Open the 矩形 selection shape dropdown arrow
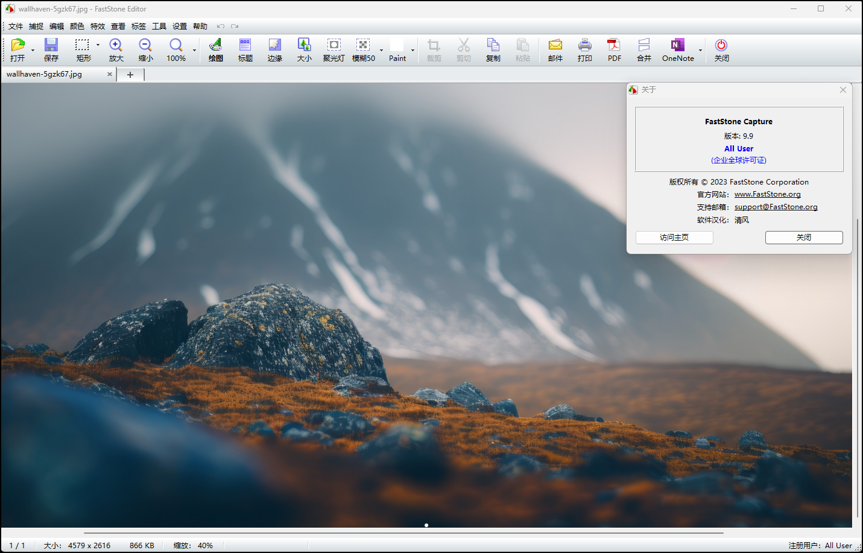 [98, 45]
